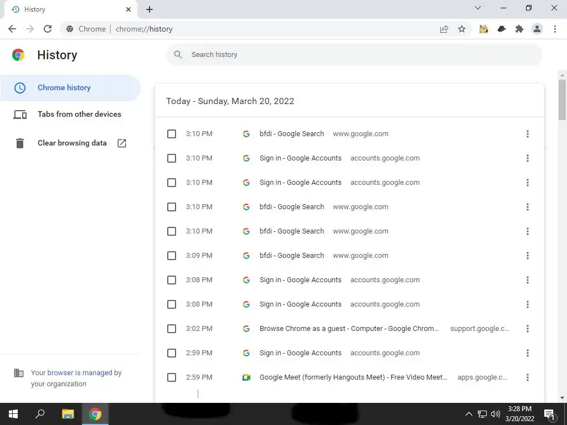Check the box for the Browse Chrome as a guest entry
Image resolution: width=567 pixels, height=425 pixels.
point(172,329)
